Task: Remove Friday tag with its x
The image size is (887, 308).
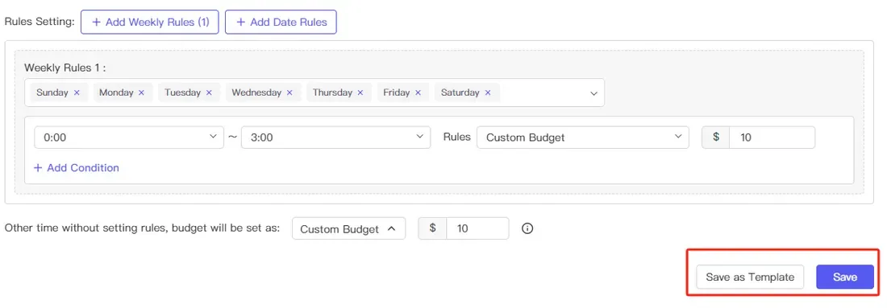Action: click(x=418, y=92)
